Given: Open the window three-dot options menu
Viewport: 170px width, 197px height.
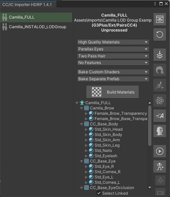Looking at the screenshot, I should pyautogui.click(x=155, y=4).
